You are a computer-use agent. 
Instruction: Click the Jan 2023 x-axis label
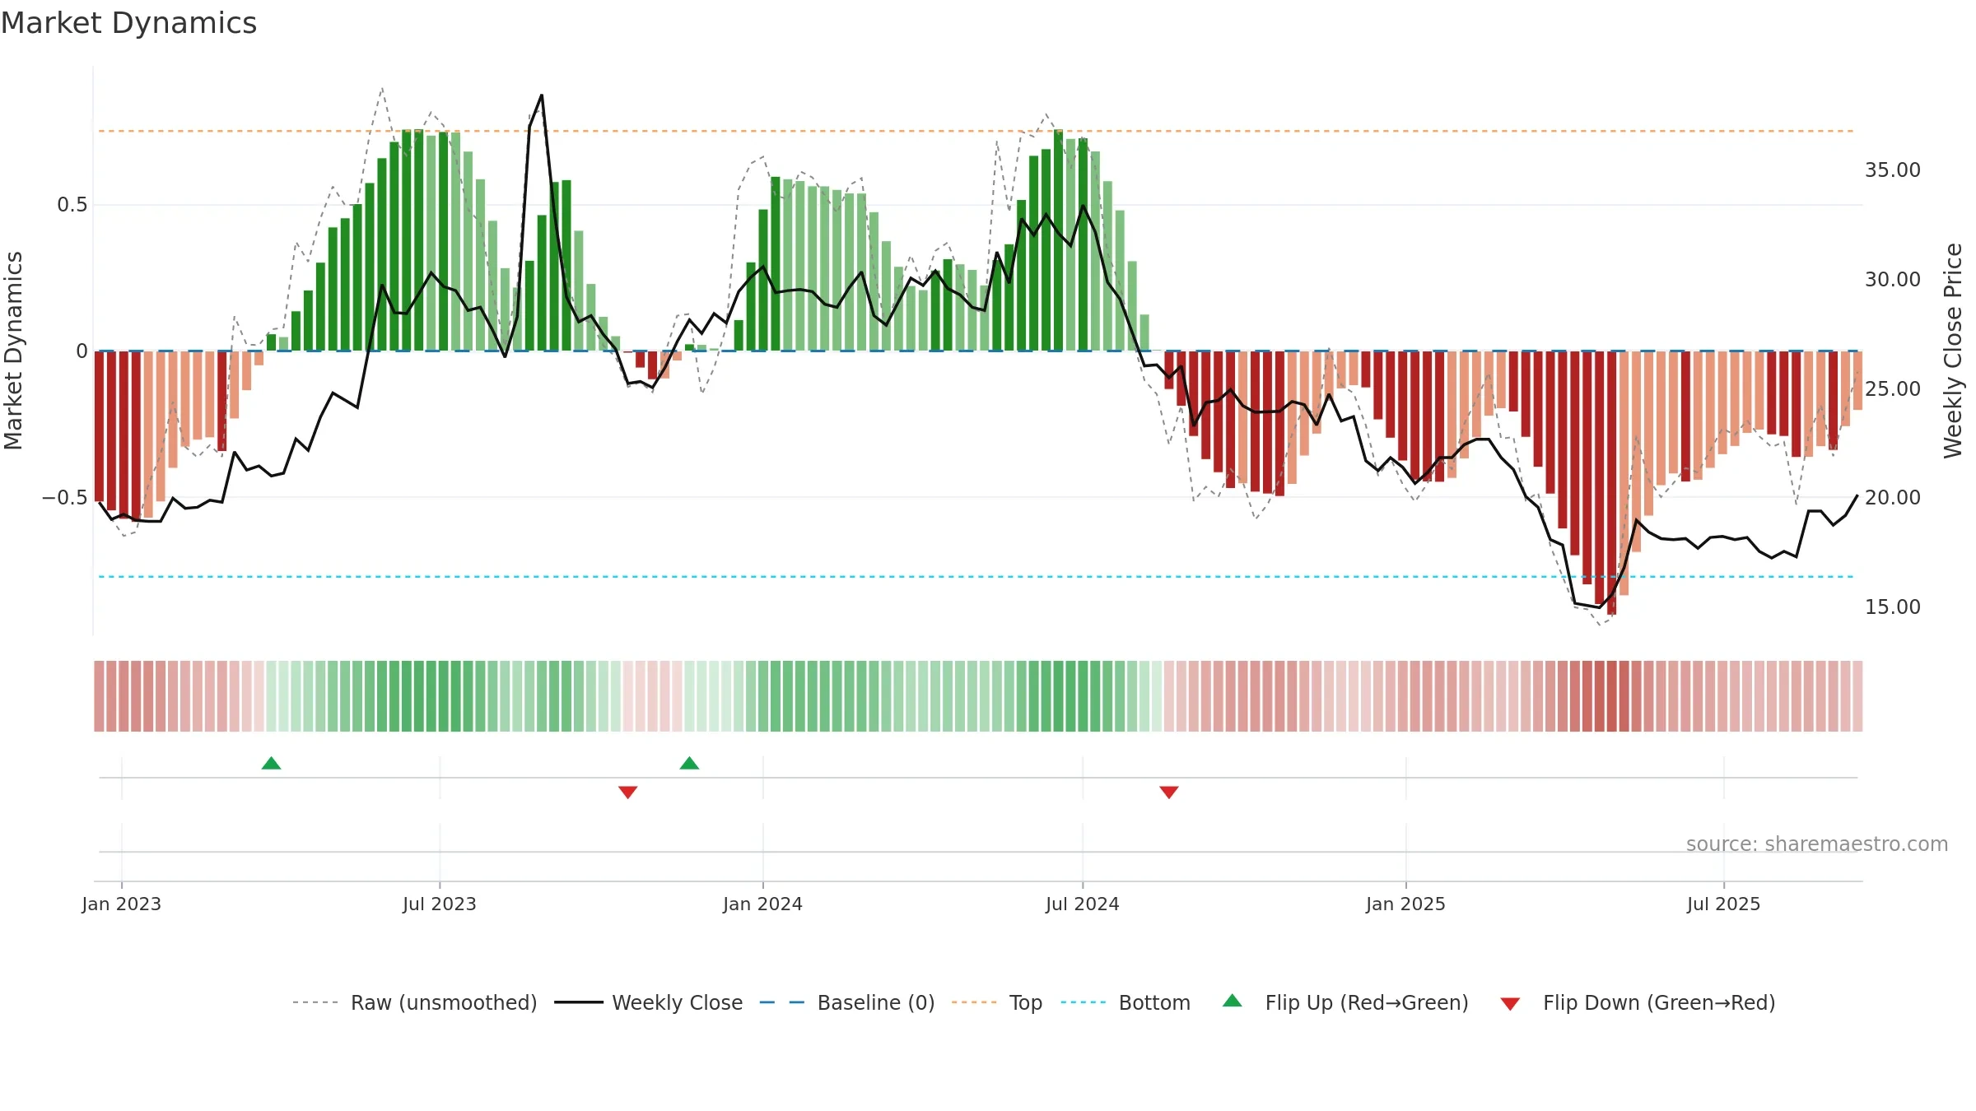pos(121,904)
